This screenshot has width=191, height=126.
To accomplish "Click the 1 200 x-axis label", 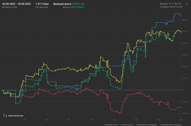I will click(136, 120).
